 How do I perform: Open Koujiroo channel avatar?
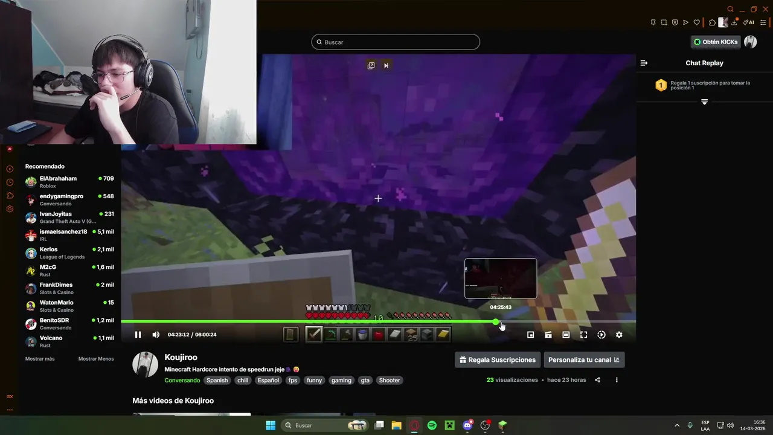pyautogui.click(x=145, y=364)
